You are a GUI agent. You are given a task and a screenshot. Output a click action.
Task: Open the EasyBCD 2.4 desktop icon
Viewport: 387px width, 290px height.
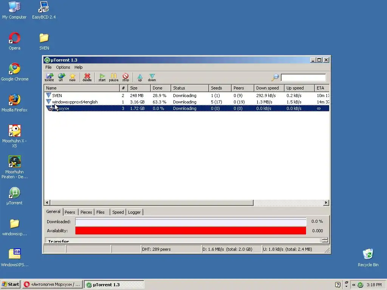click(44, 10)
